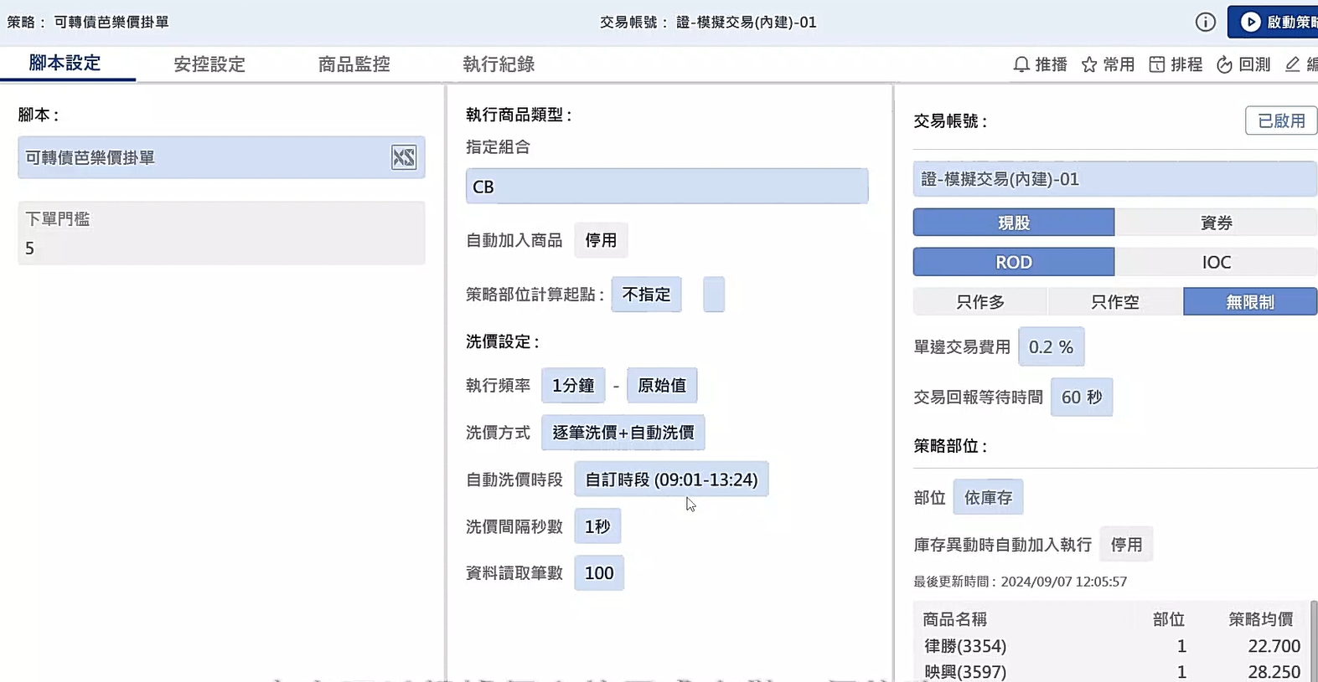Click the 回測 backtest icon
The height and width of the screenshot is (682, 1318).
(1224, 64)
